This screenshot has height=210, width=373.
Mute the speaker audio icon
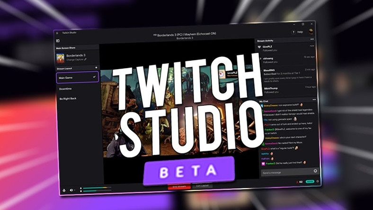(x=71, y=190)
